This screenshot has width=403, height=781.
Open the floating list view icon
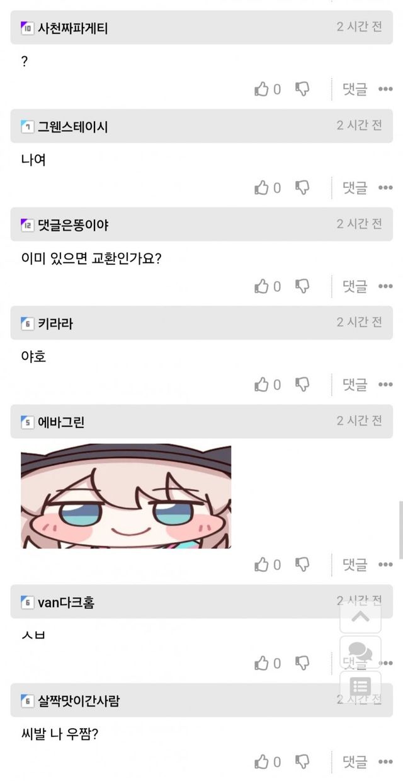[x=360, y=687]
